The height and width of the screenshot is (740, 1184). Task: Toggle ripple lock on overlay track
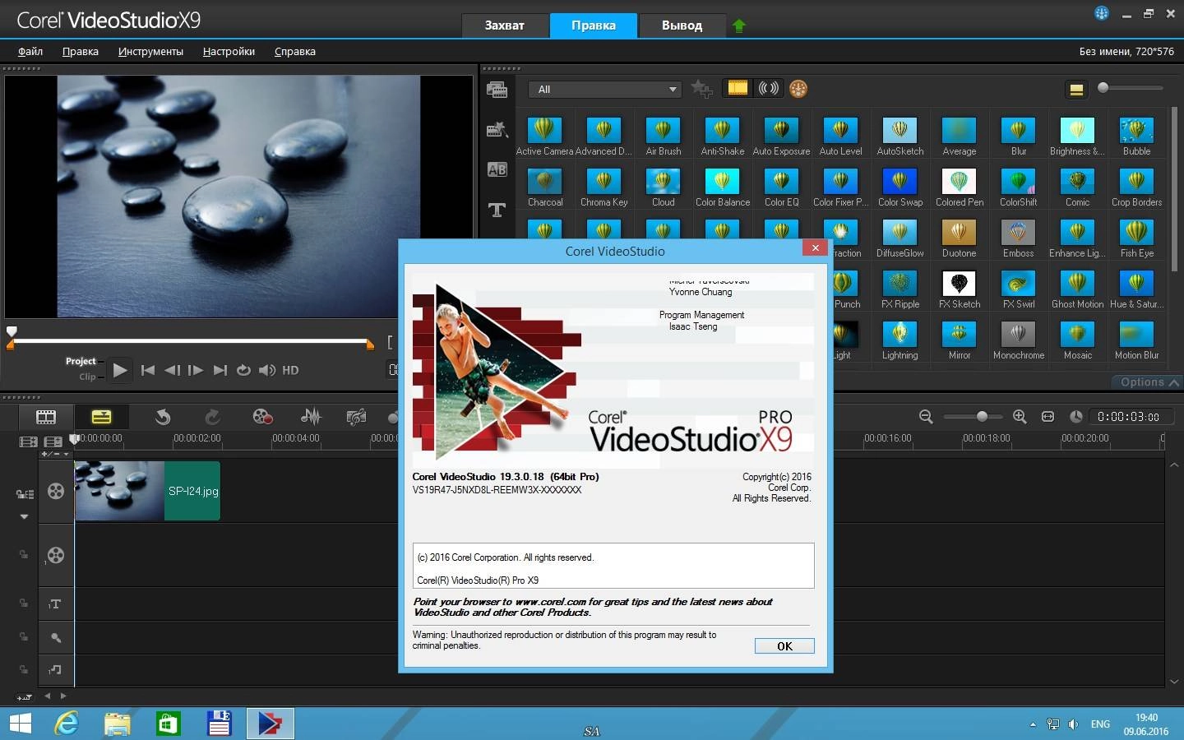tap(24, 555)
